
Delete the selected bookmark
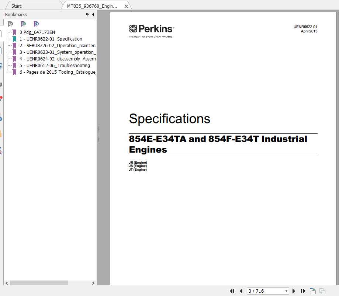click(x=10, y=24)
